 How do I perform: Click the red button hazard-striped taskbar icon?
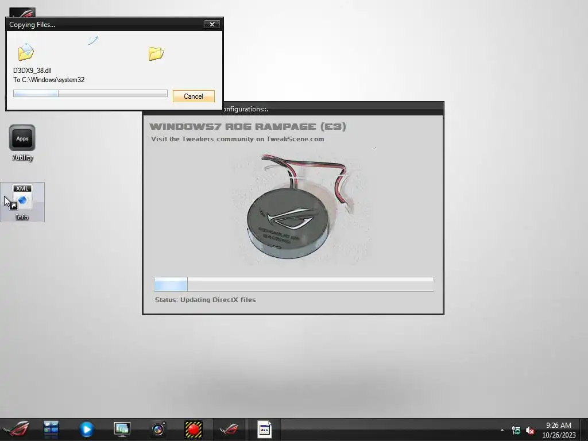coord(194,430)
